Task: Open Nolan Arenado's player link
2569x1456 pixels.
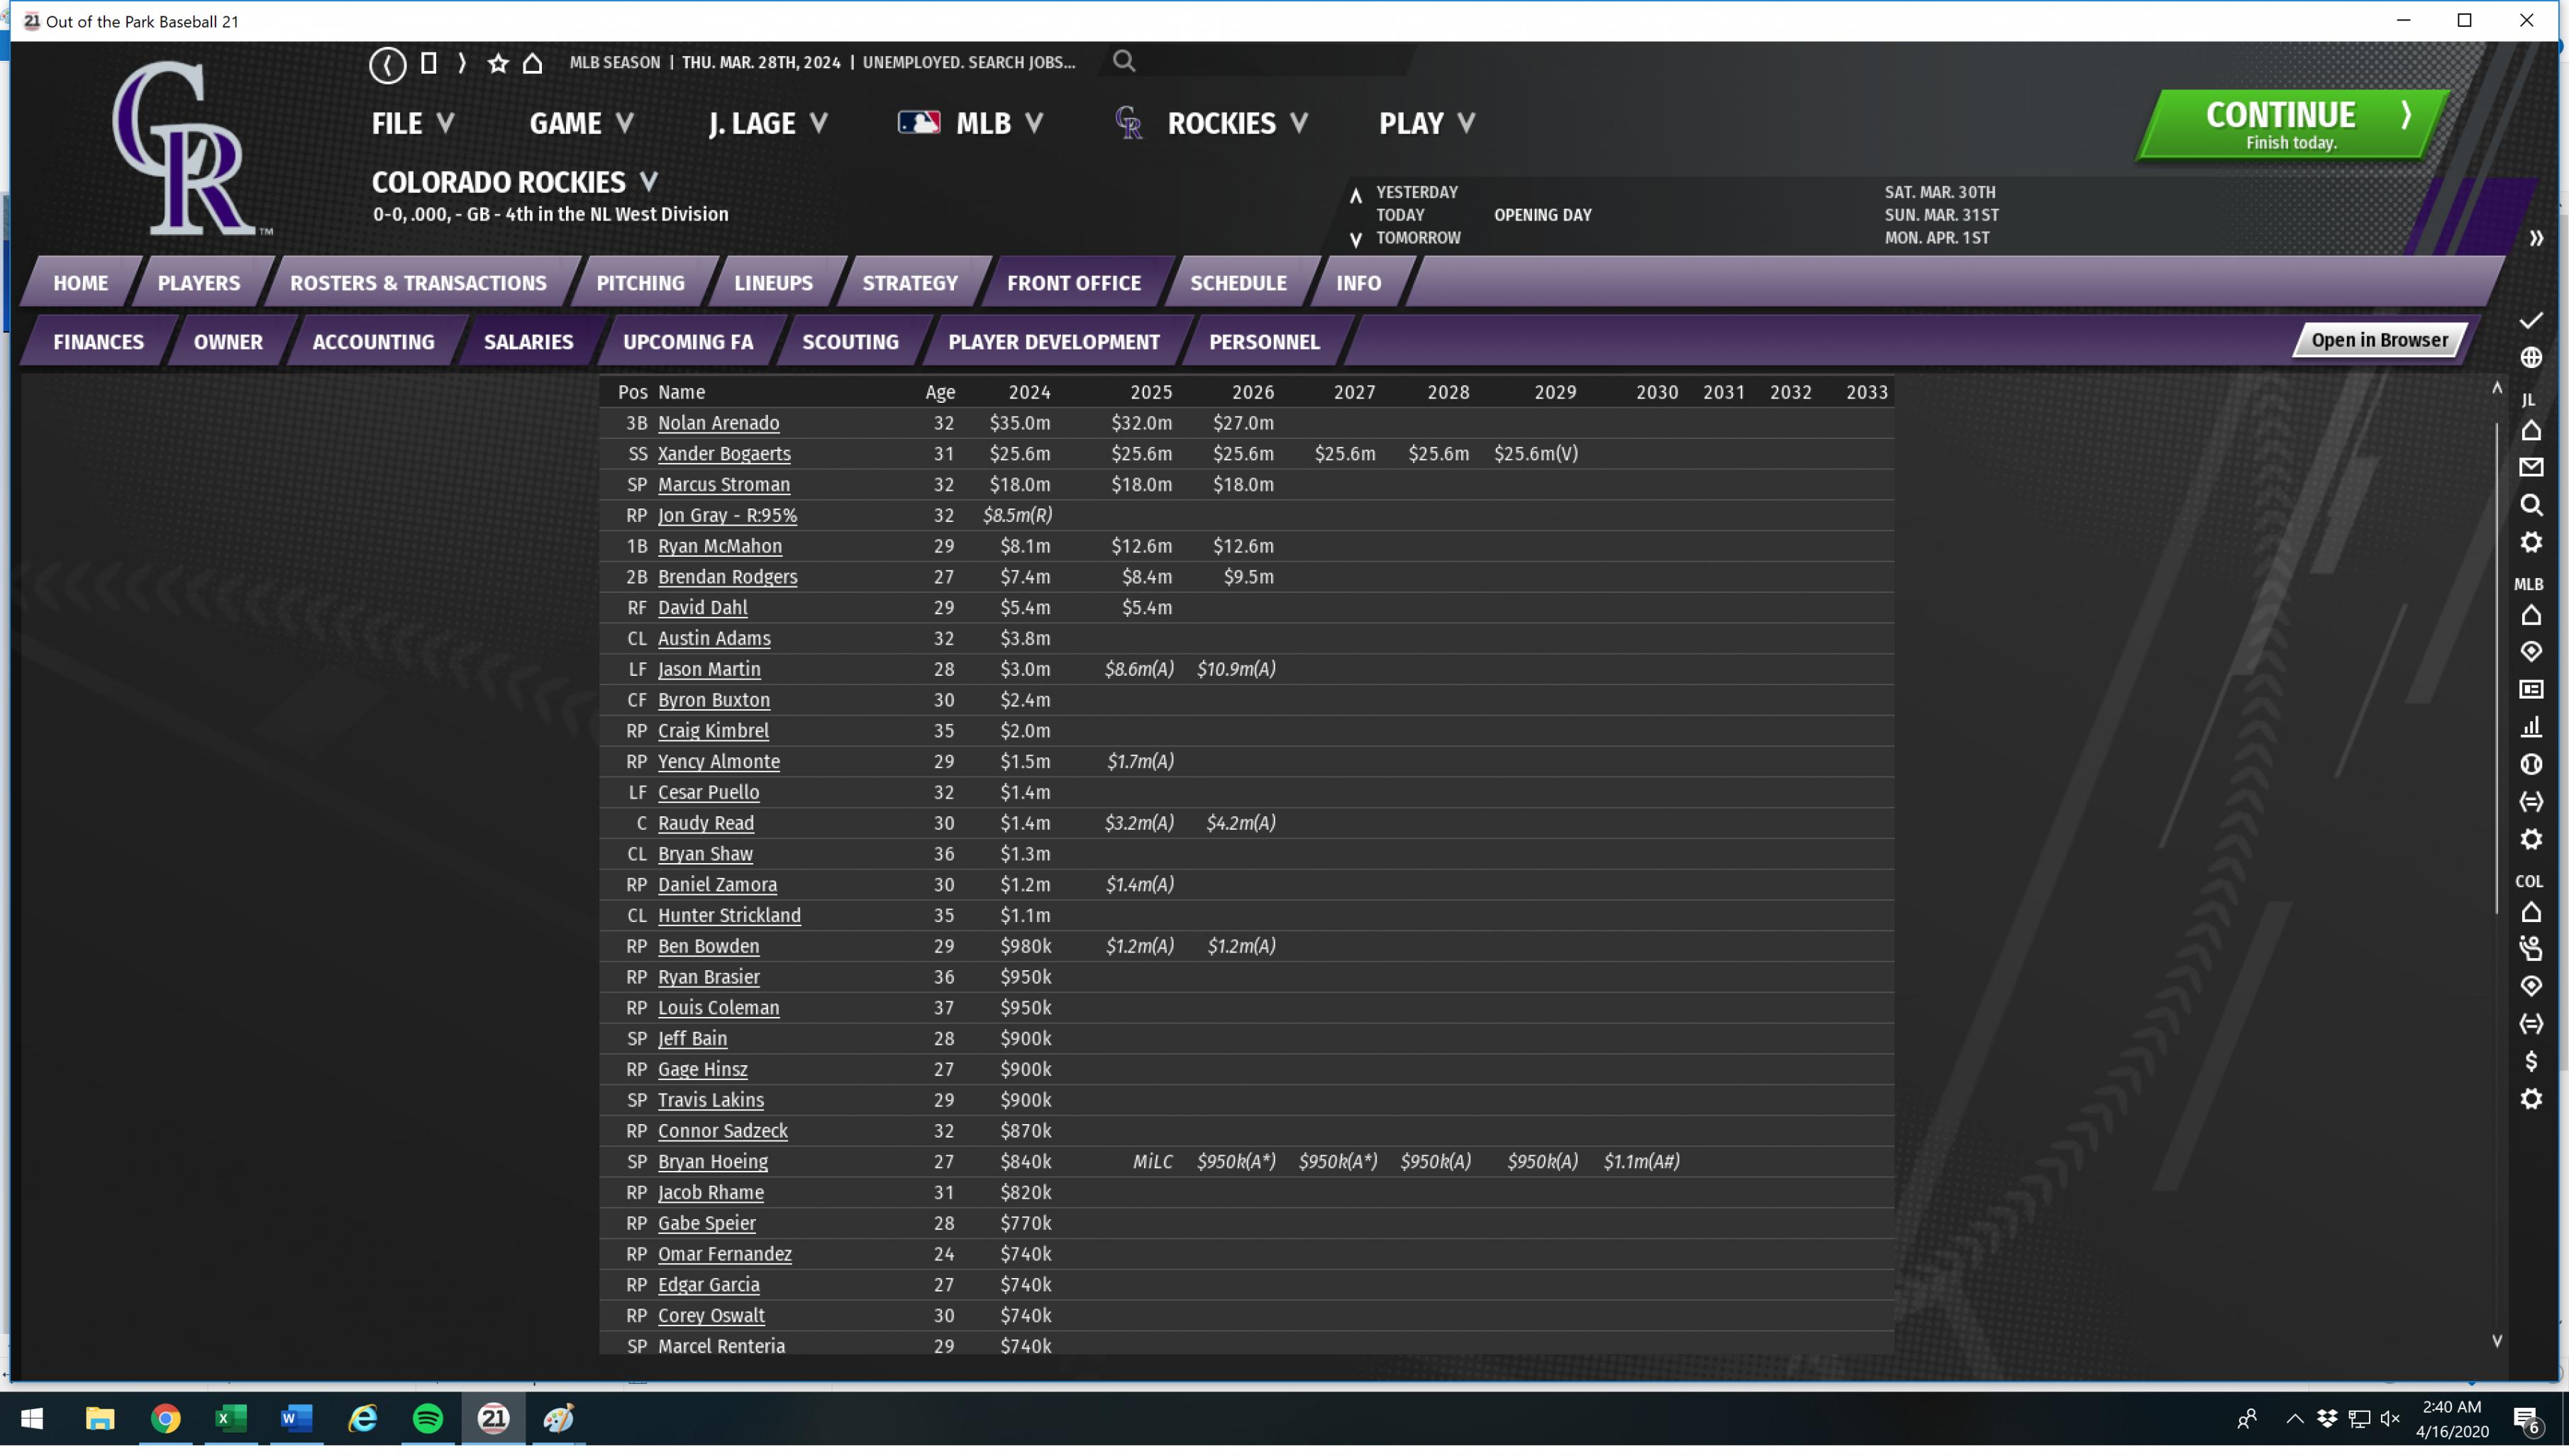Action: (x=718, y=423)
